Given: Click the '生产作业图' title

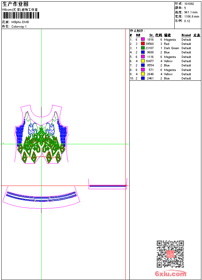Looking at the screenshot, I should tap(15, 4).
